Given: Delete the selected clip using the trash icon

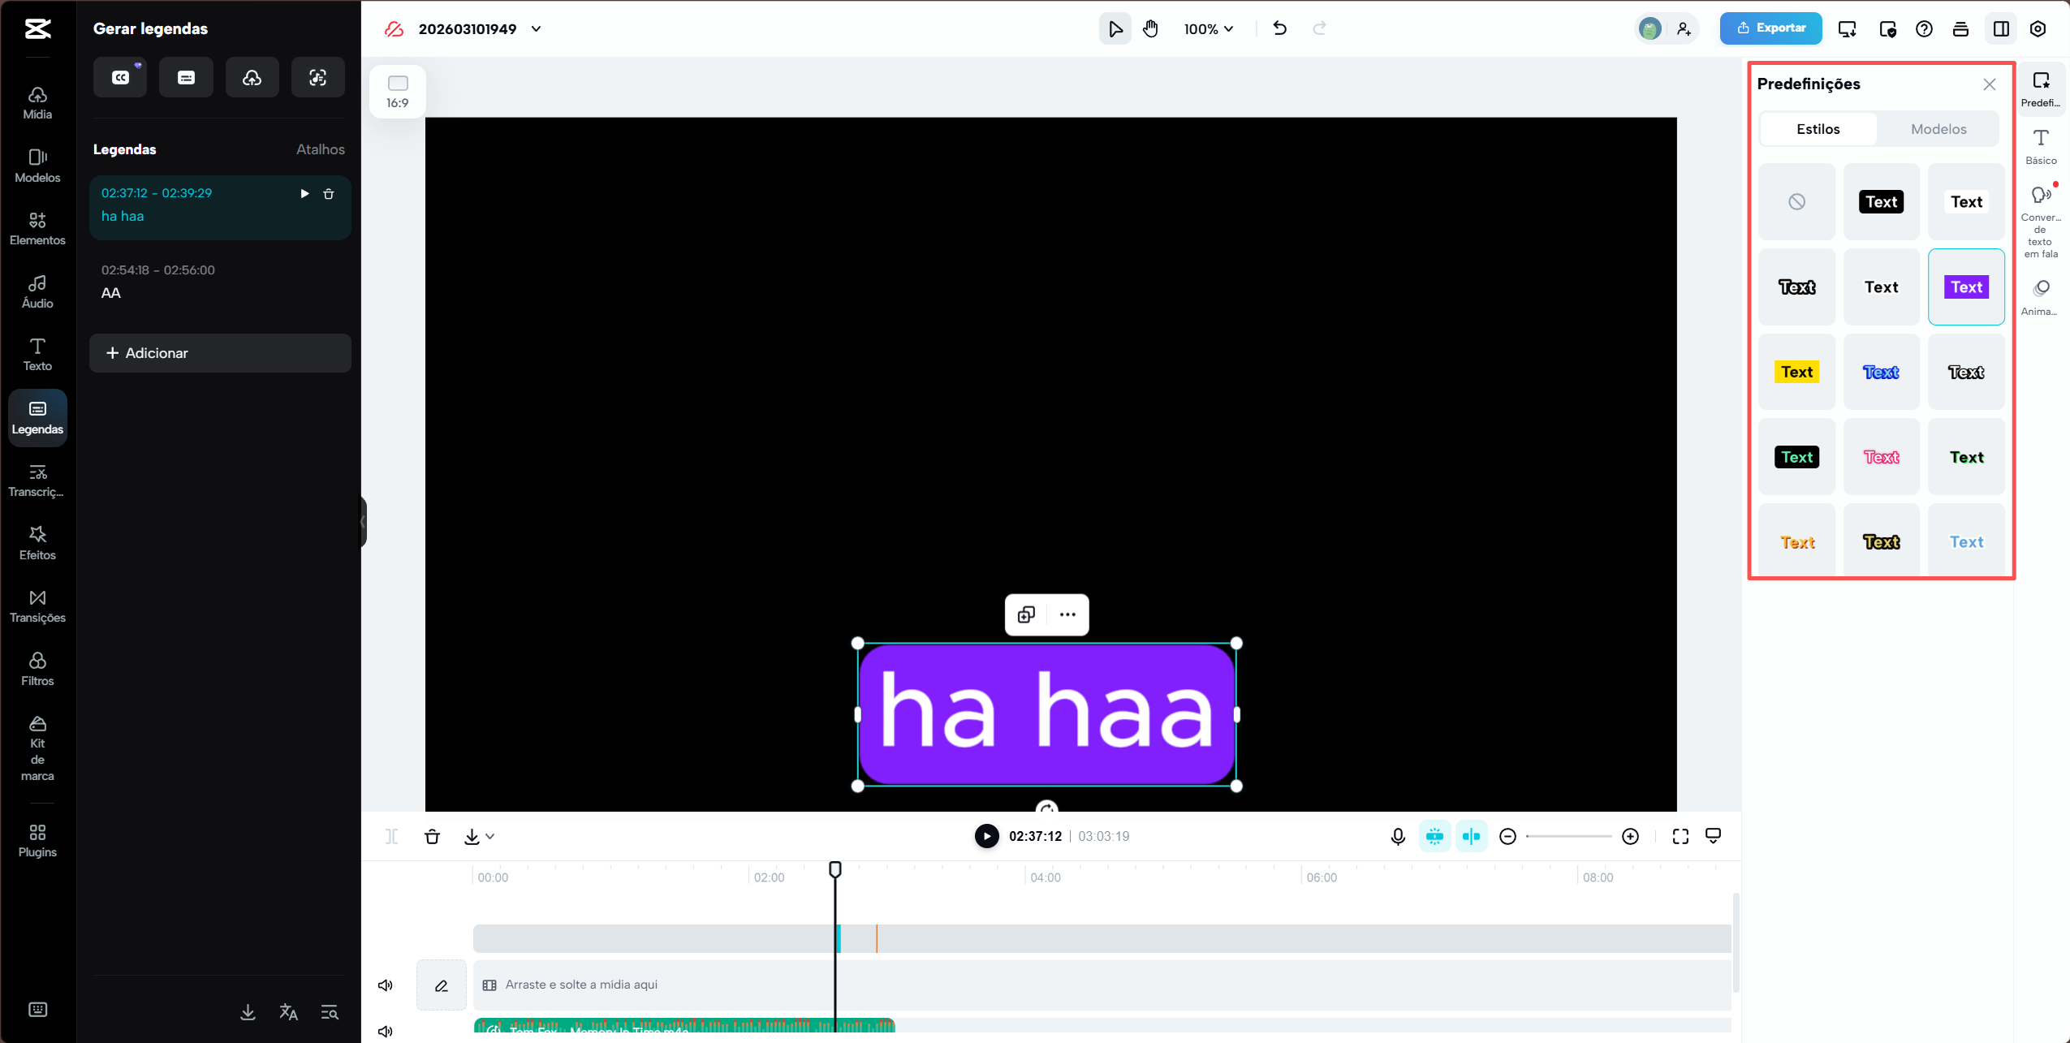Looking at the screenshot, I should [x=433, y=836].
